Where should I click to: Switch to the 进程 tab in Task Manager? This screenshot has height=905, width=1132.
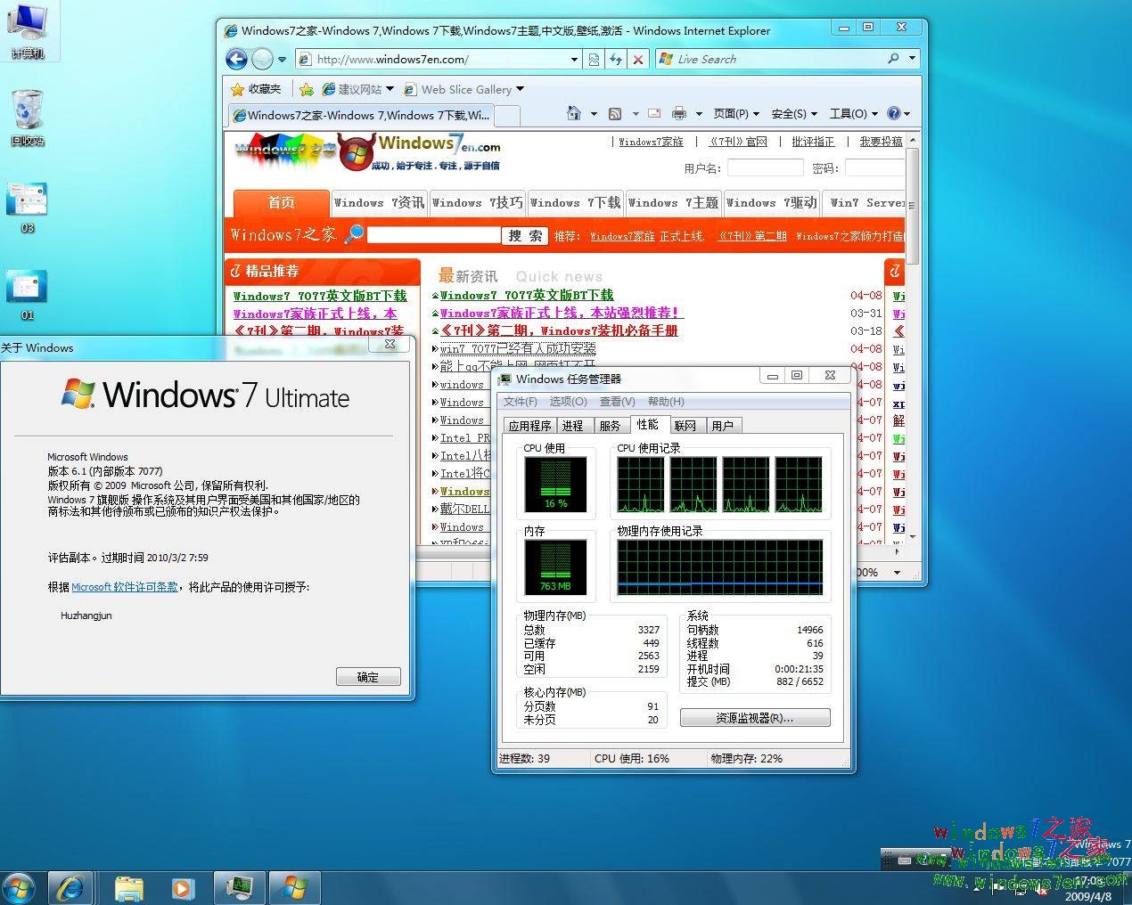573,425
